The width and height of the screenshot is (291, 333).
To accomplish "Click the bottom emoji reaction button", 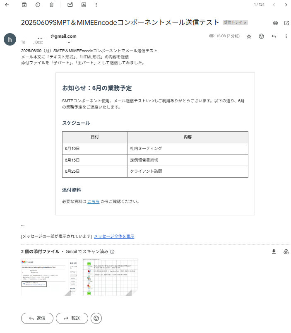I will pos(96,318).
